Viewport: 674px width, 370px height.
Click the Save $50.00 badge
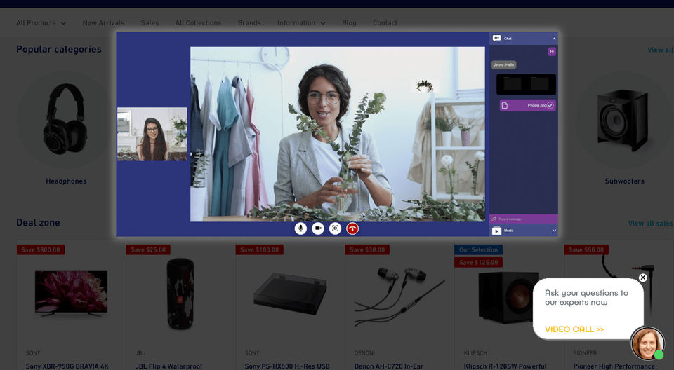pyautogui.click(x=586, y=249)
